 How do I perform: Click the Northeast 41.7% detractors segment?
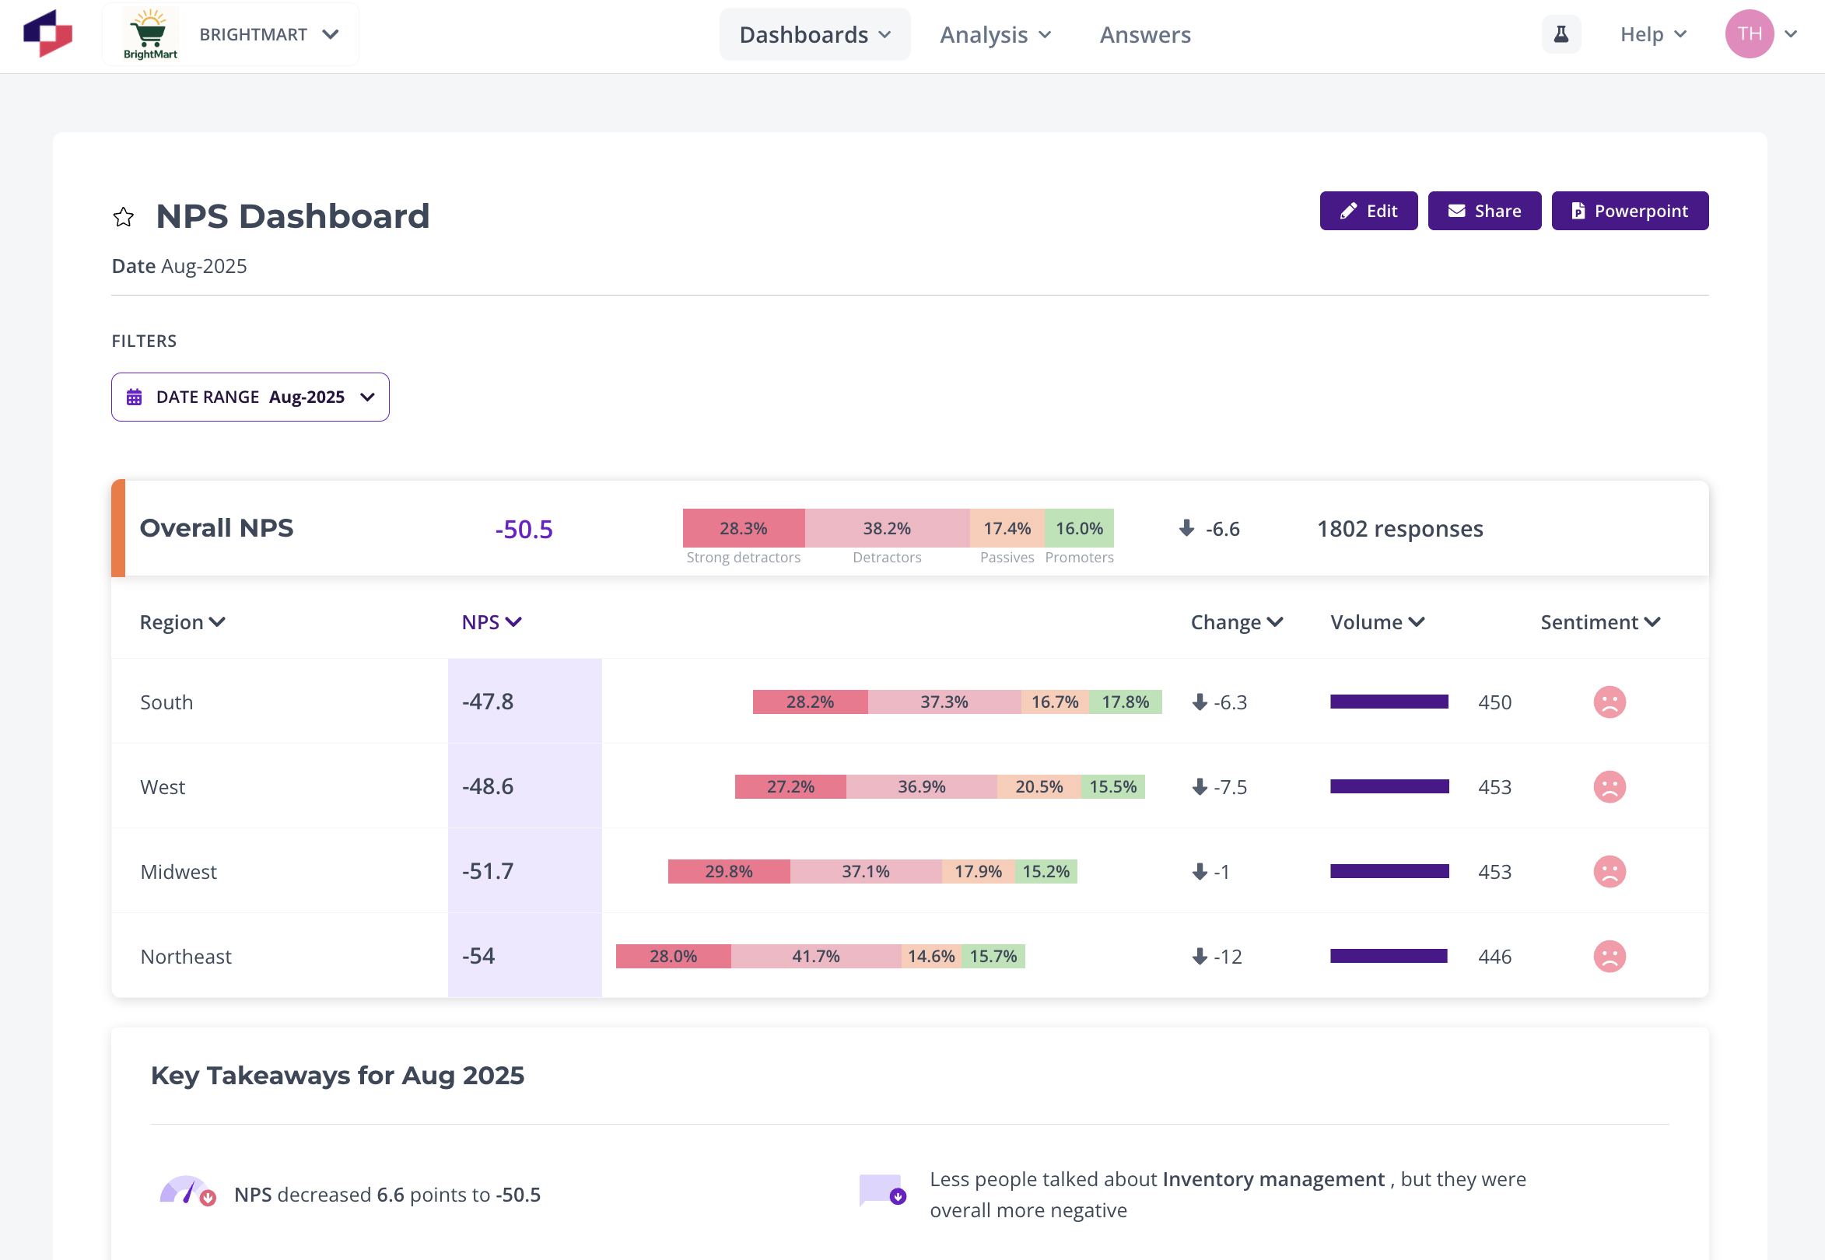pyautogui.click(x=816, y=956)
